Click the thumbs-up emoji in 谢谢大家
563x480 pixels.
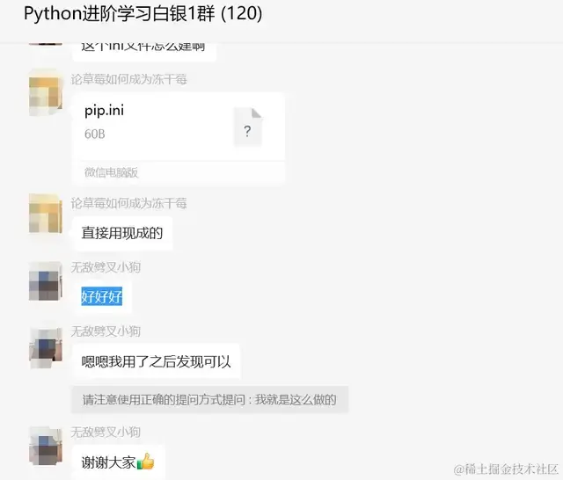[145, 462]
